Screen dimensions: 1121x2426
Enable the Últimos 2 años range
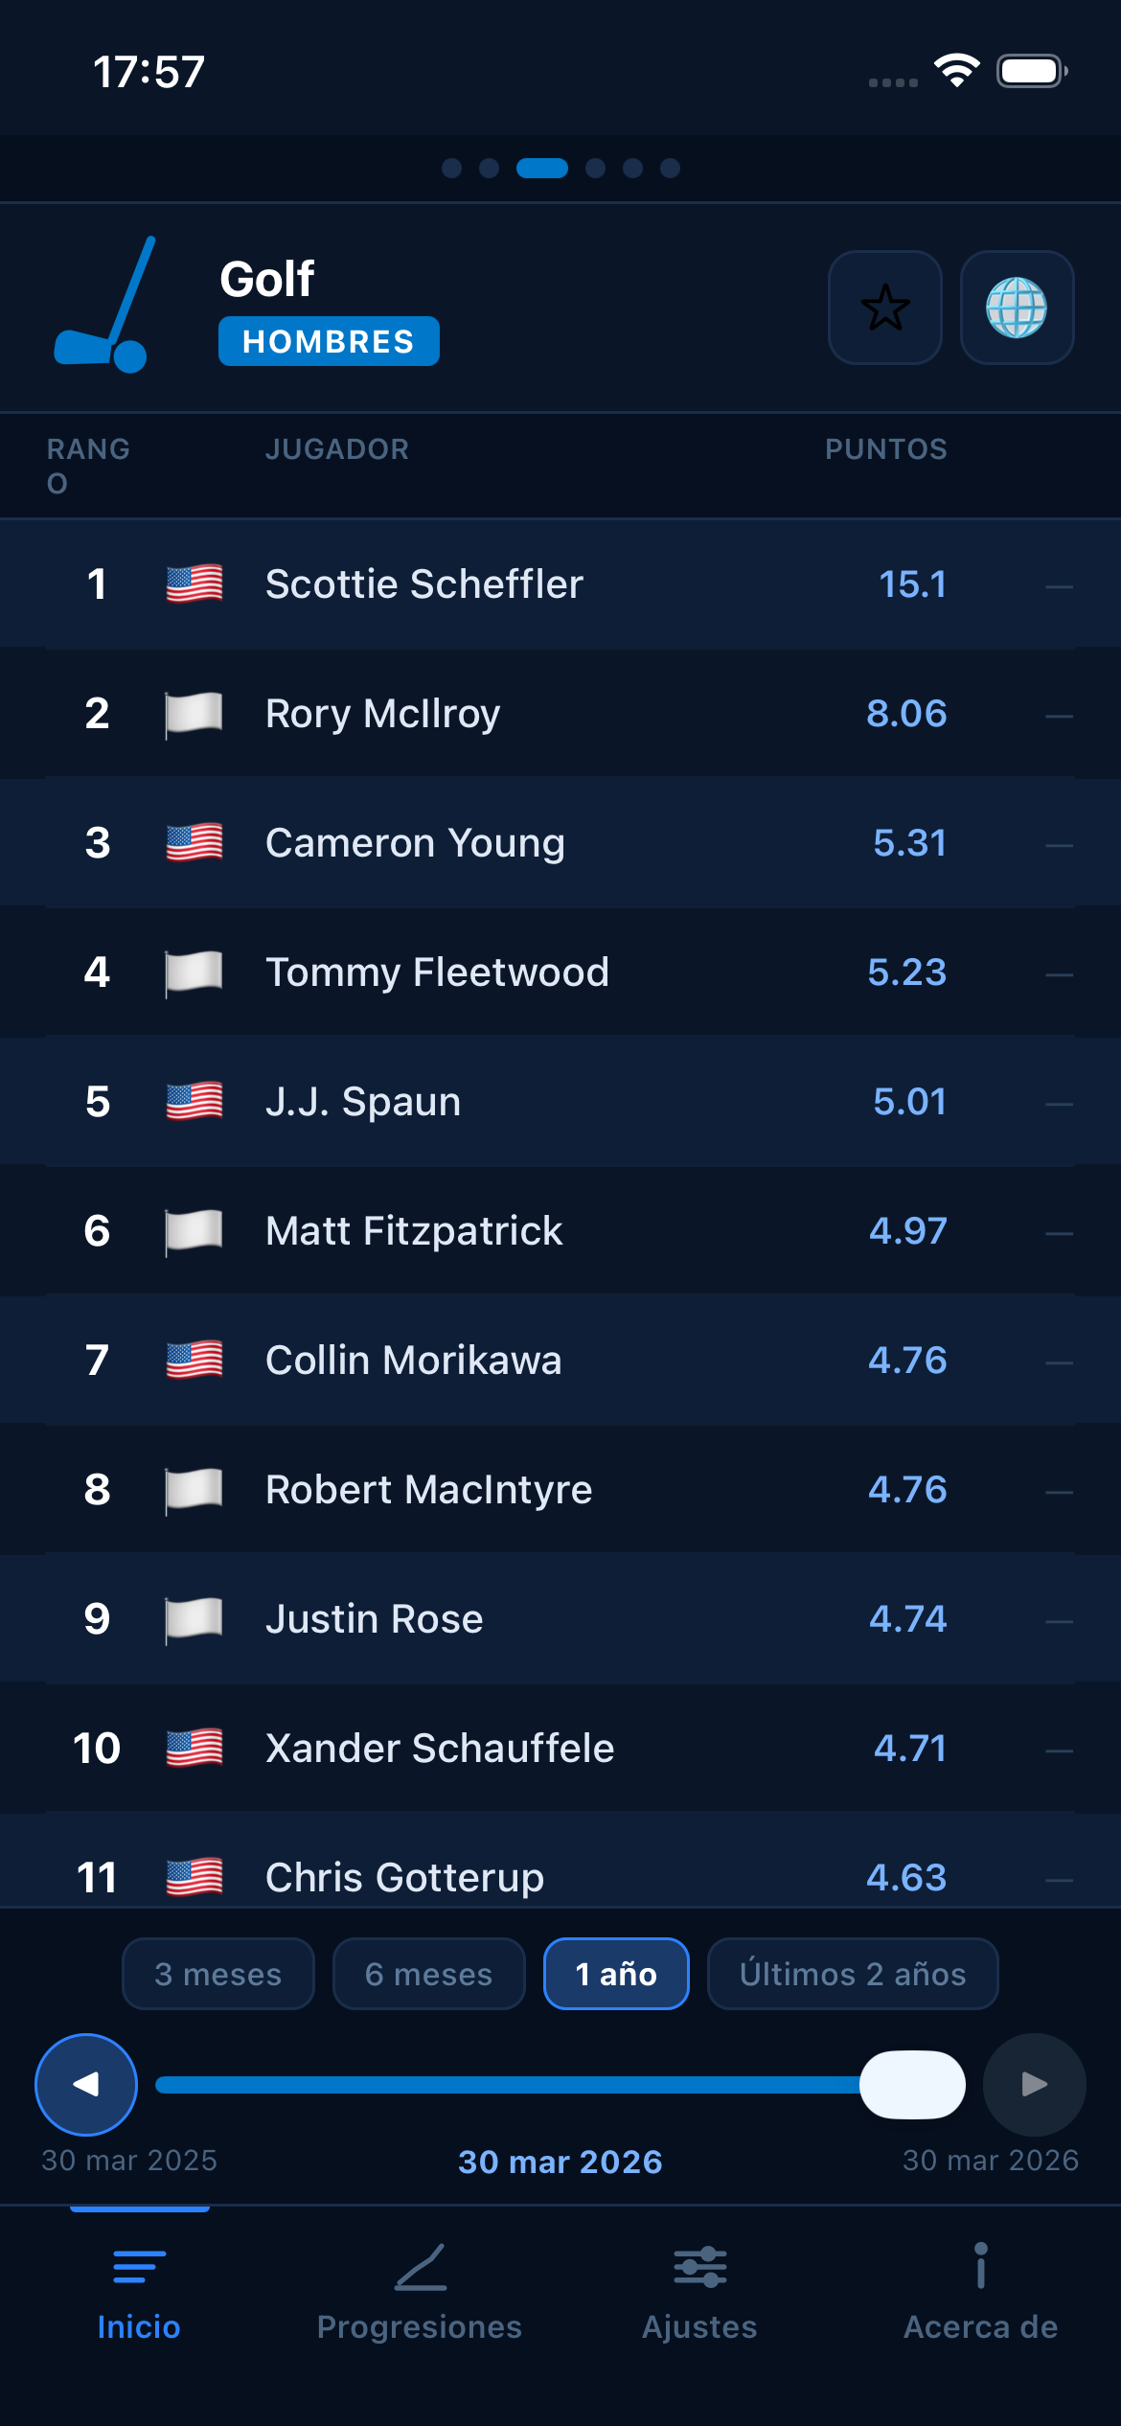click(x=852, y=1974)
